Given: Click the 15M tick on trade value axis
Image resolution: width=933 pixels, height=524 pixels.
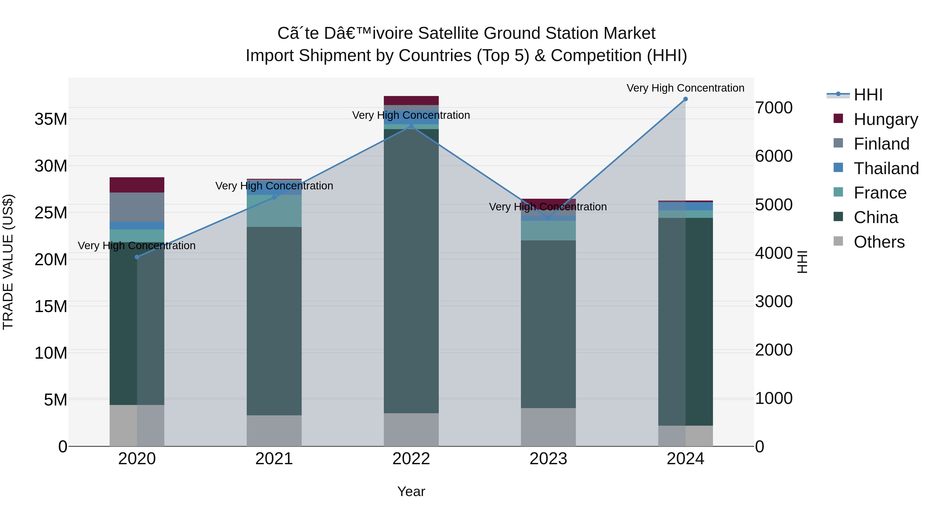Looking at the screenshot, I should coord(51,306).
